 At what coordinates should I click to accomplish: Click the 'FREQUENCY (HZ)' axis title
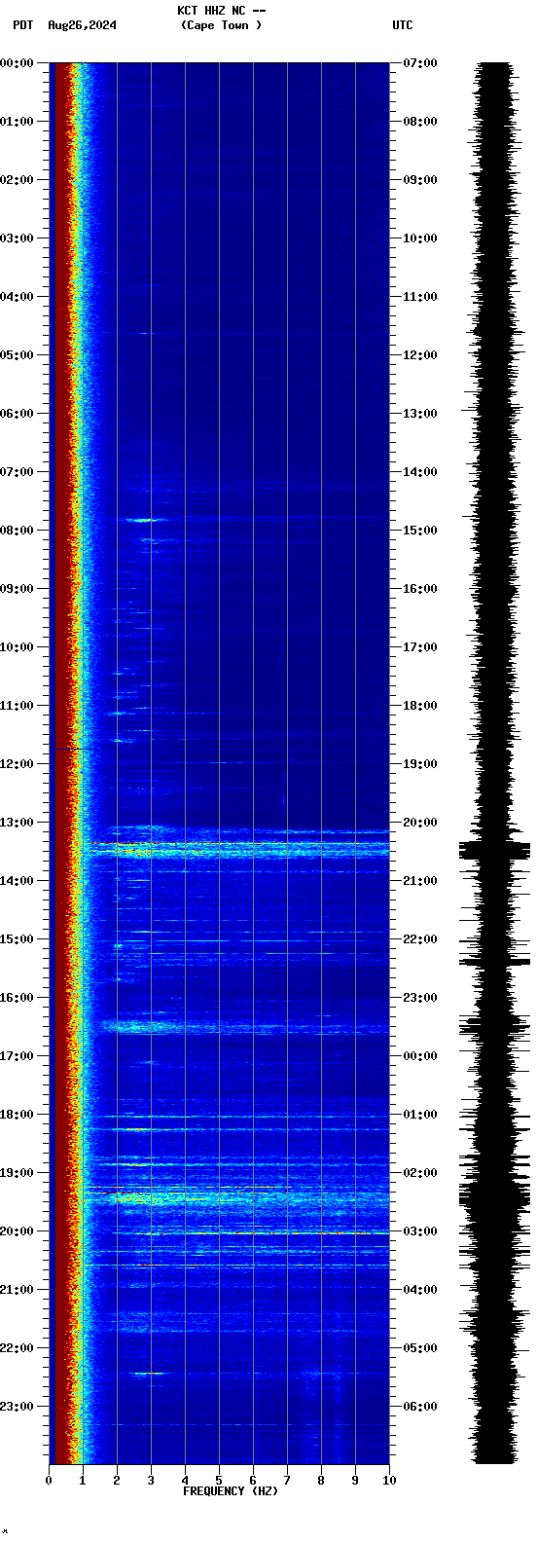231,1491
